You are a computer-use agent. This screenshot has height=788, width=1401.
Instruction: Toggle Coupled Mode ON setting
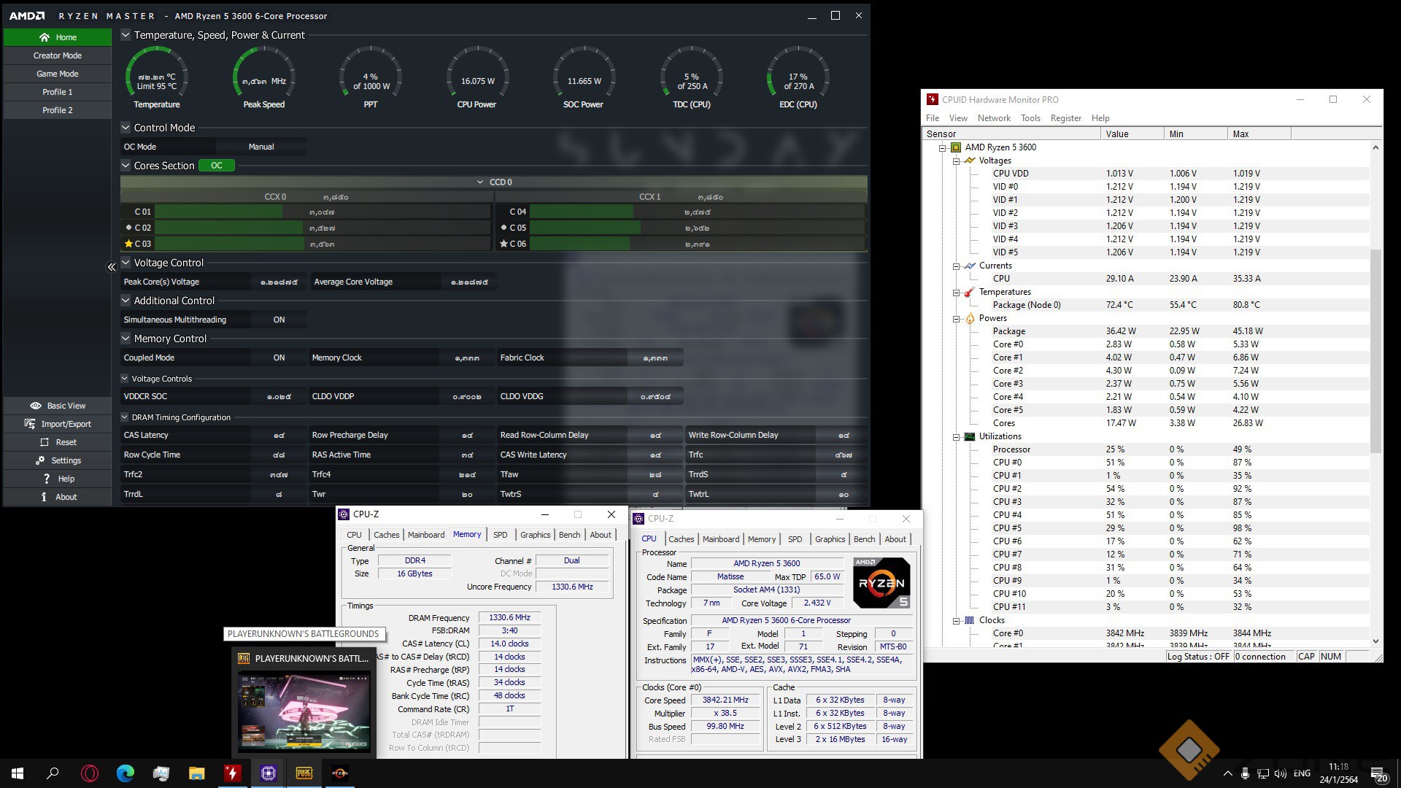(x=279, y=358)
